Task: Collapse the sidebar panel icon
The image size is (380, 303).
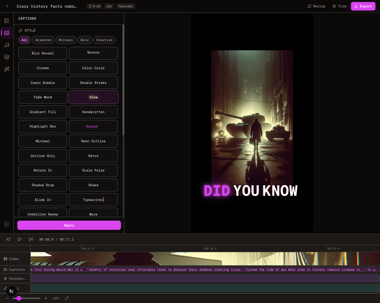Action: pyautogui.click(x=7, y=224)
